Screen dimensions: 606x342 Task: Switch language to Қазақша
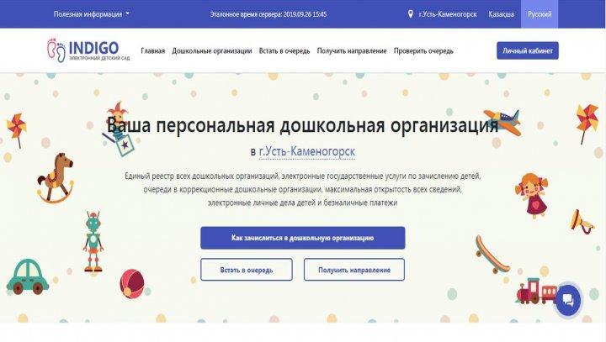(501, 14)
